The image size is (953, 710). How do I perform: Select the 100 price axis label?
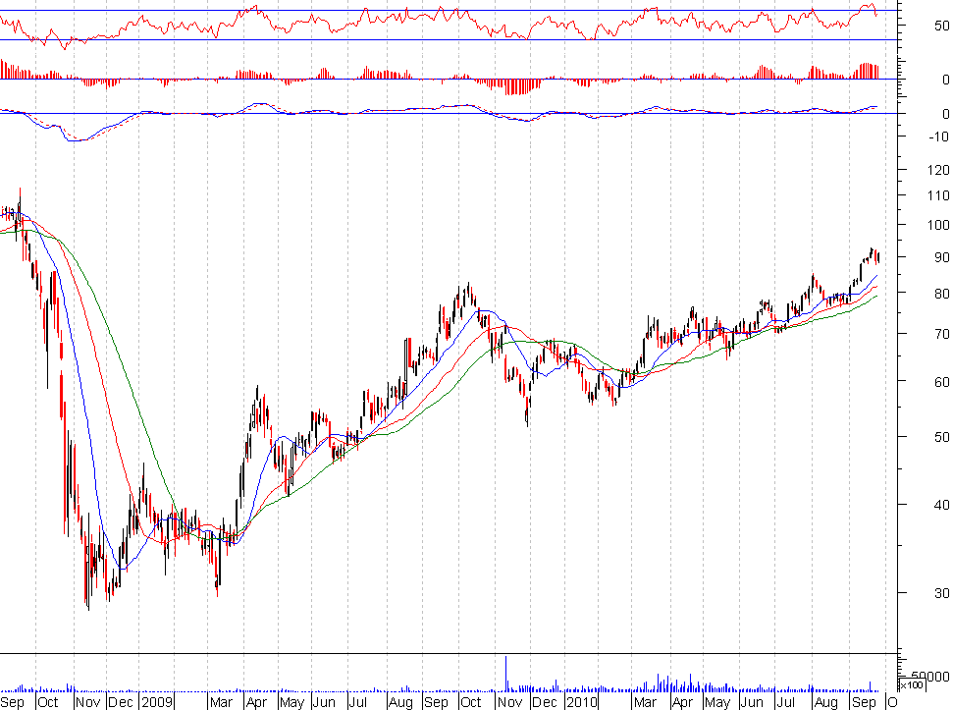(938, 225)
